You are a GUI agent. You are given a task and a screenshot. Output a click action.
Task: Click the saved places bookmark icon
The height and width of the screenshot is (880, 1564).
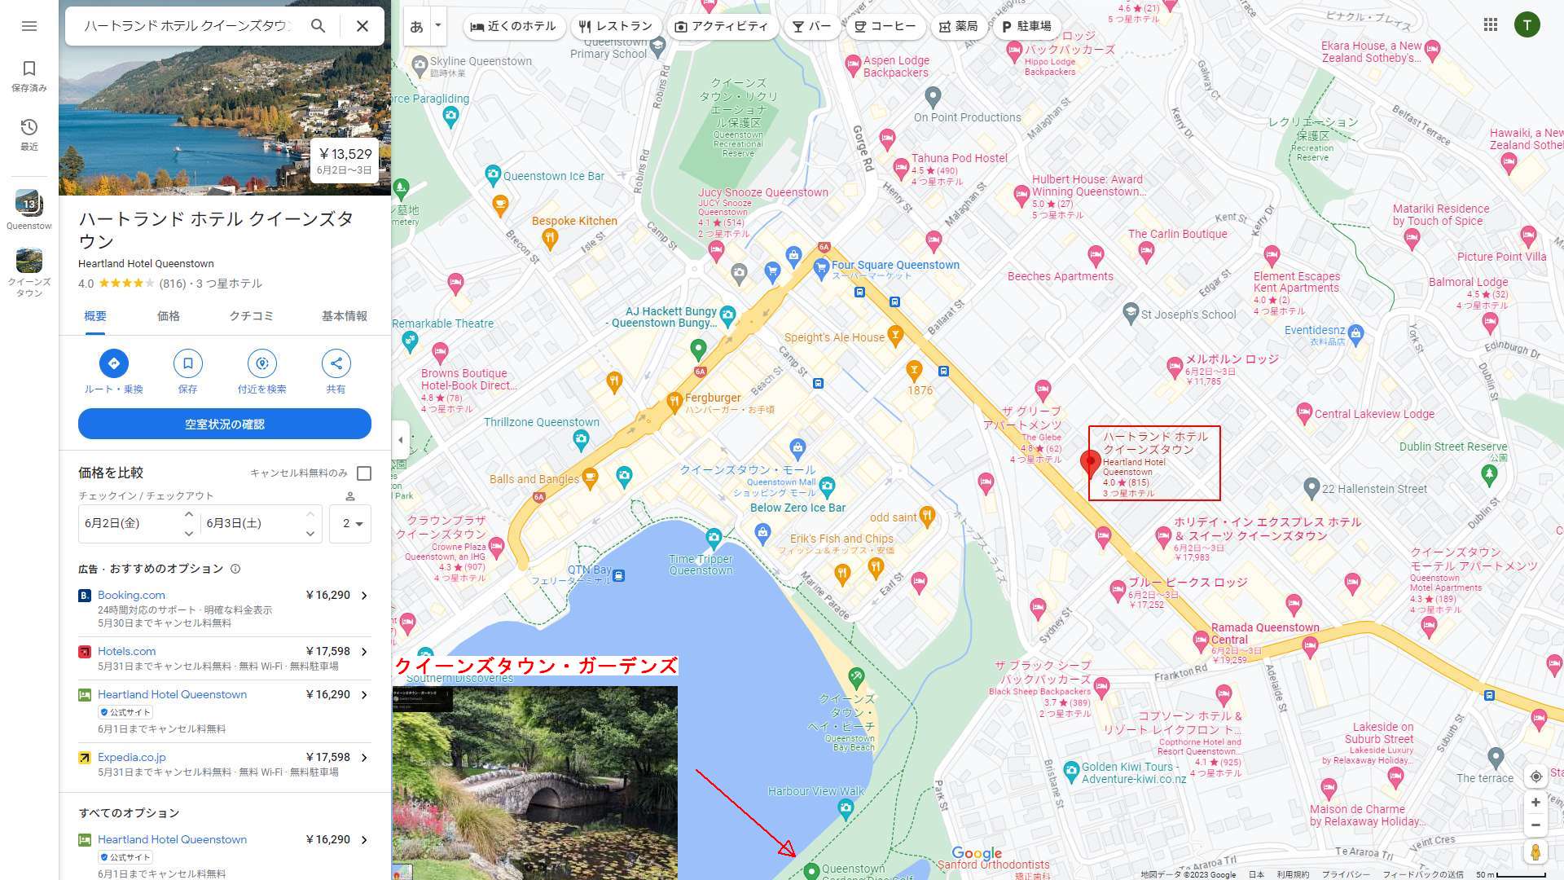point(29,68)
